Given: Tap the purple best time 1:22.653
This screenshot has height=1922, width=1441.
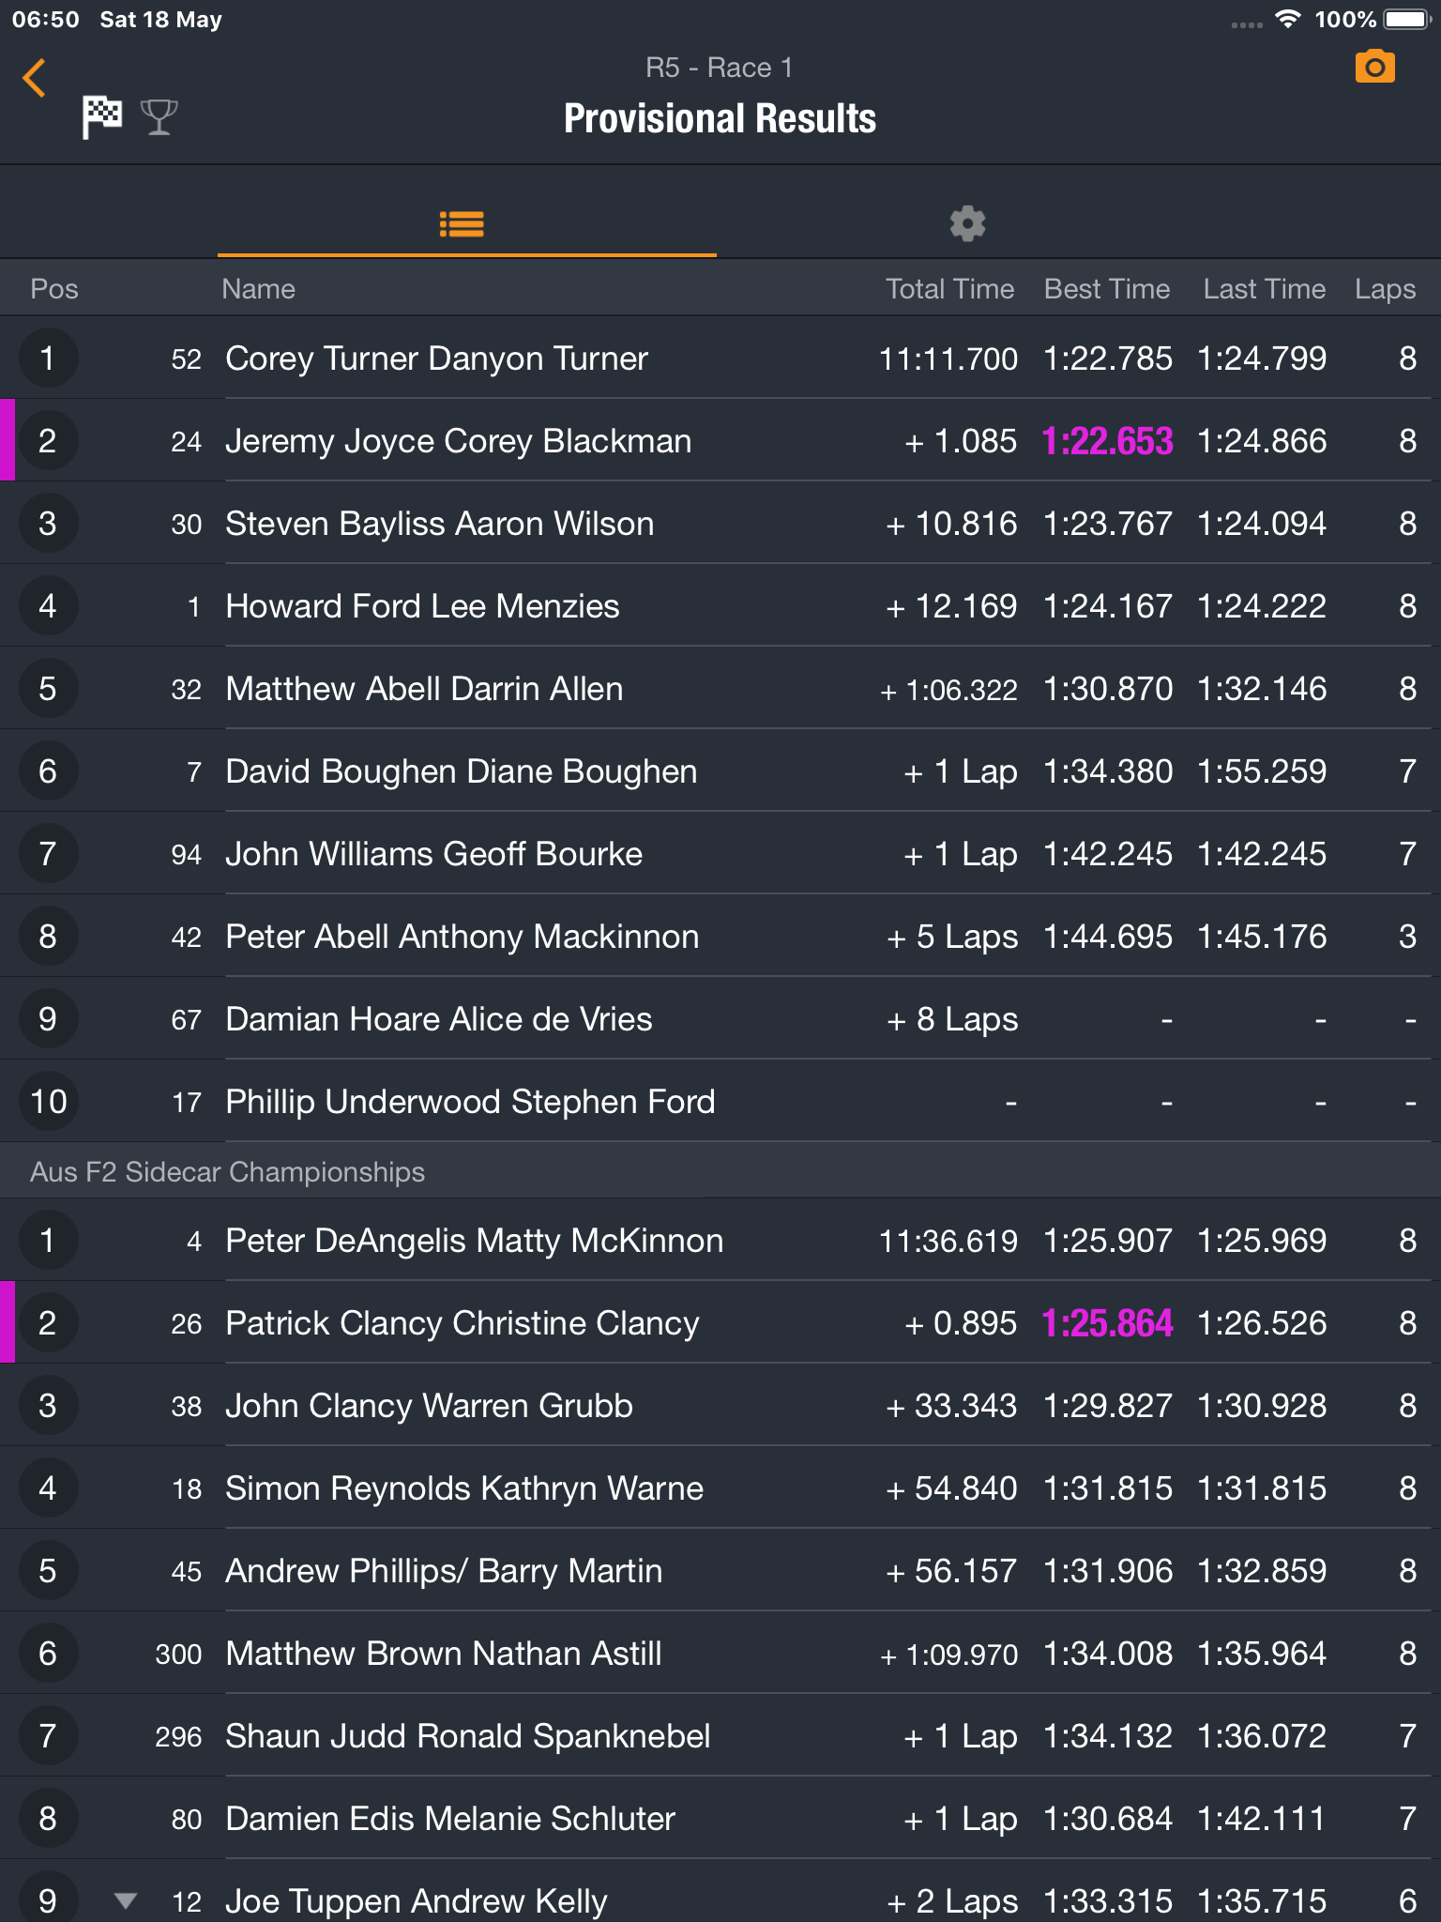Looking at the screenshot, I should [x=1107, y=441].
